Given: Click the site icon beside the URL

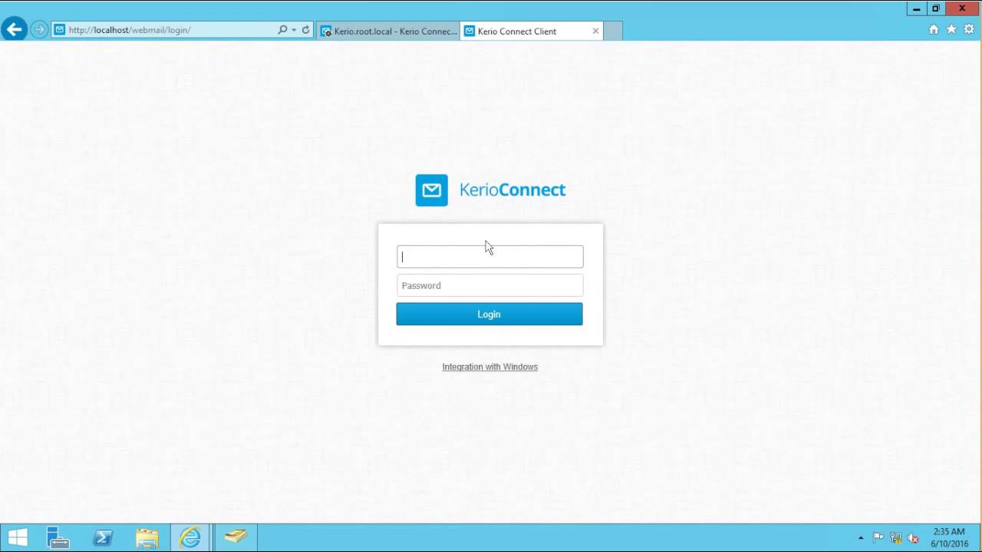Looking at the screenshot, I should 59,30.
